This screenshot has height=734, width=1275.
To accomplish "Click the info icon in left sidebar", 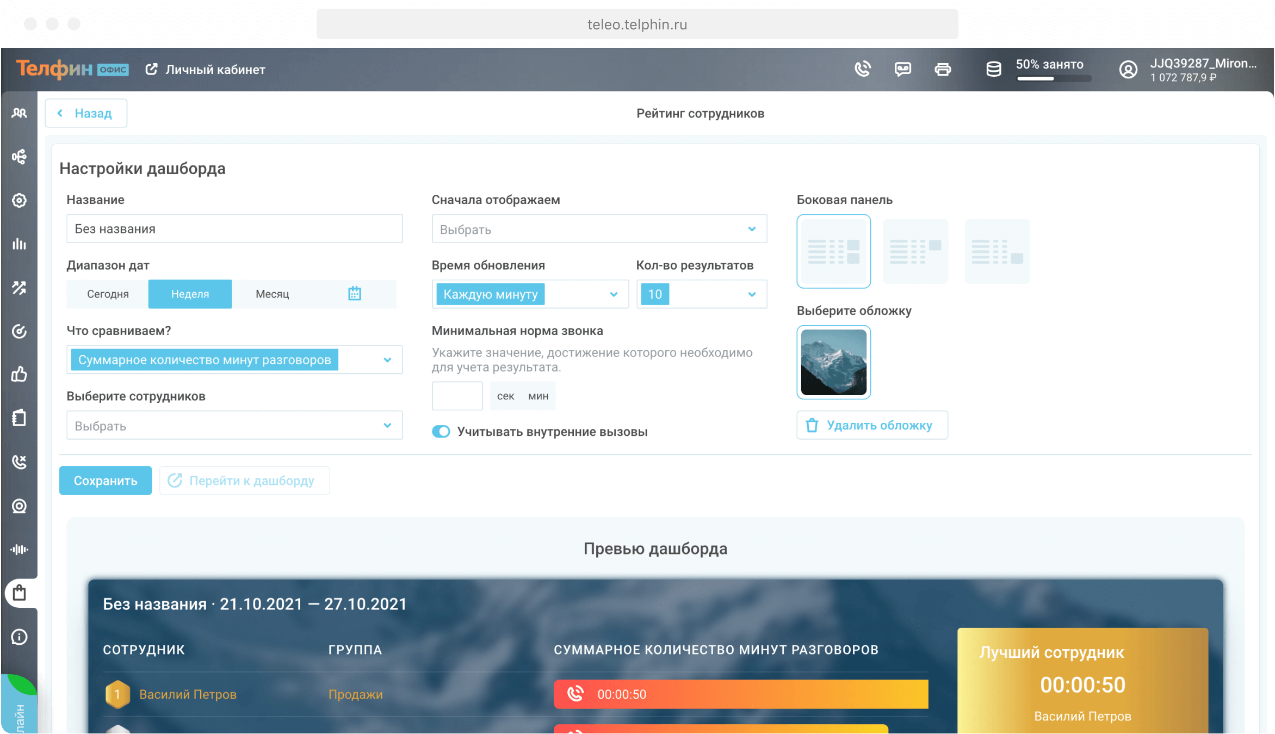I will [x=19, y=637].
